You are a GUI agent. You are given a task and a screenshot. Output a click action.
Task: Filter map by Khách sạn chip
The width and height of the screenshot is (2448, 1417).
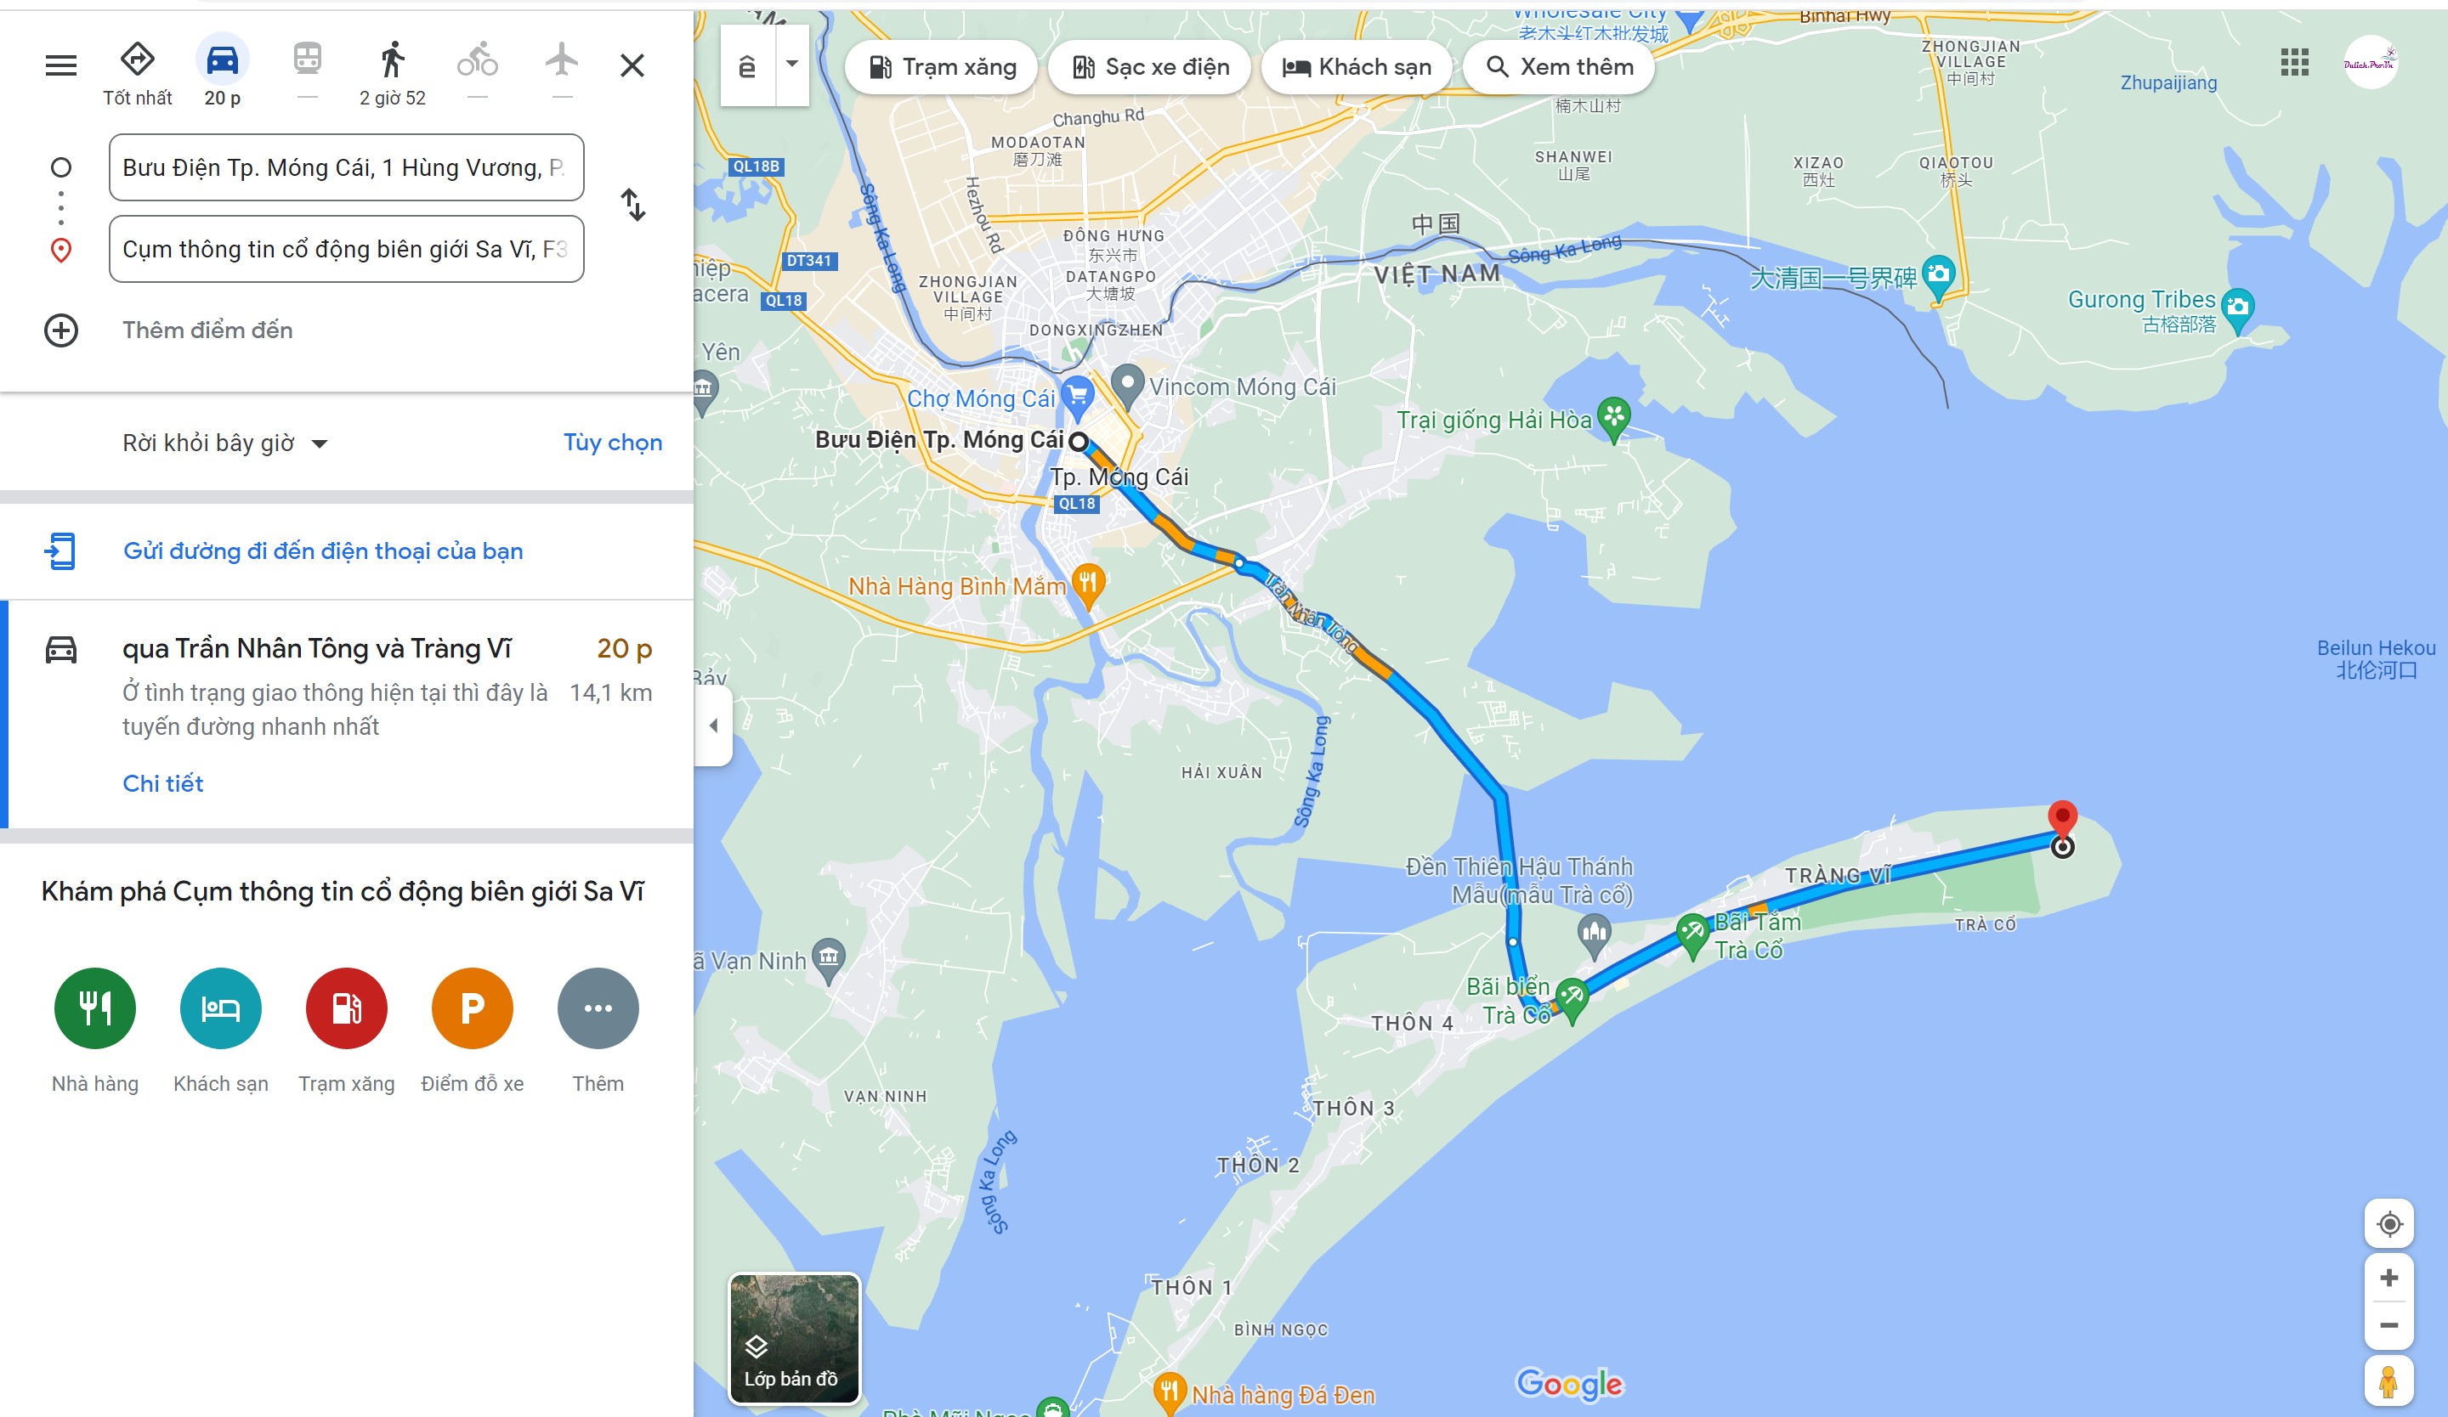[1356, 67]
